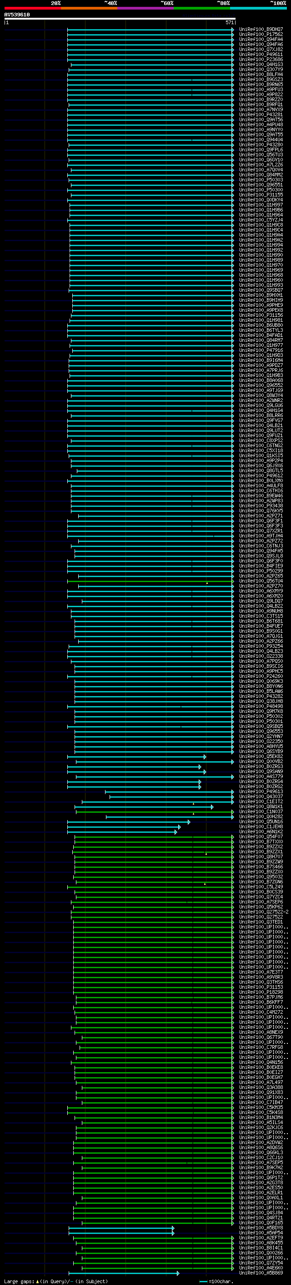291x1285 pixels.
Task: Click label UniRef100_A6N1K2
Action: [261, 831]
